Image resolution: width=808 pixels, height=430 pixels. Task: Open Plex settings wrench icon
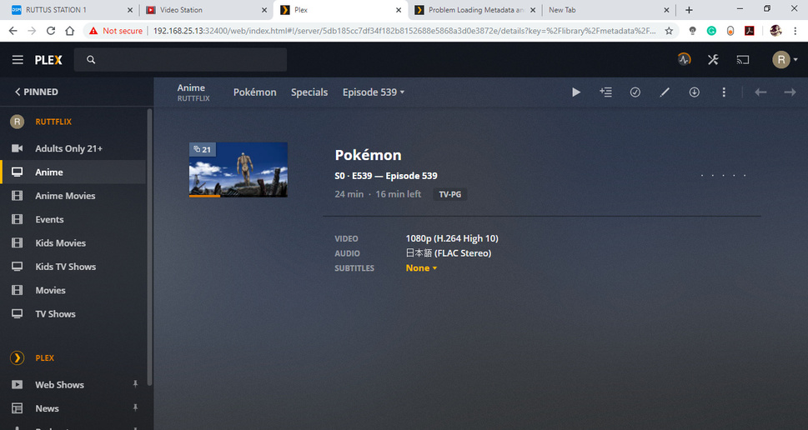[713, 60]
